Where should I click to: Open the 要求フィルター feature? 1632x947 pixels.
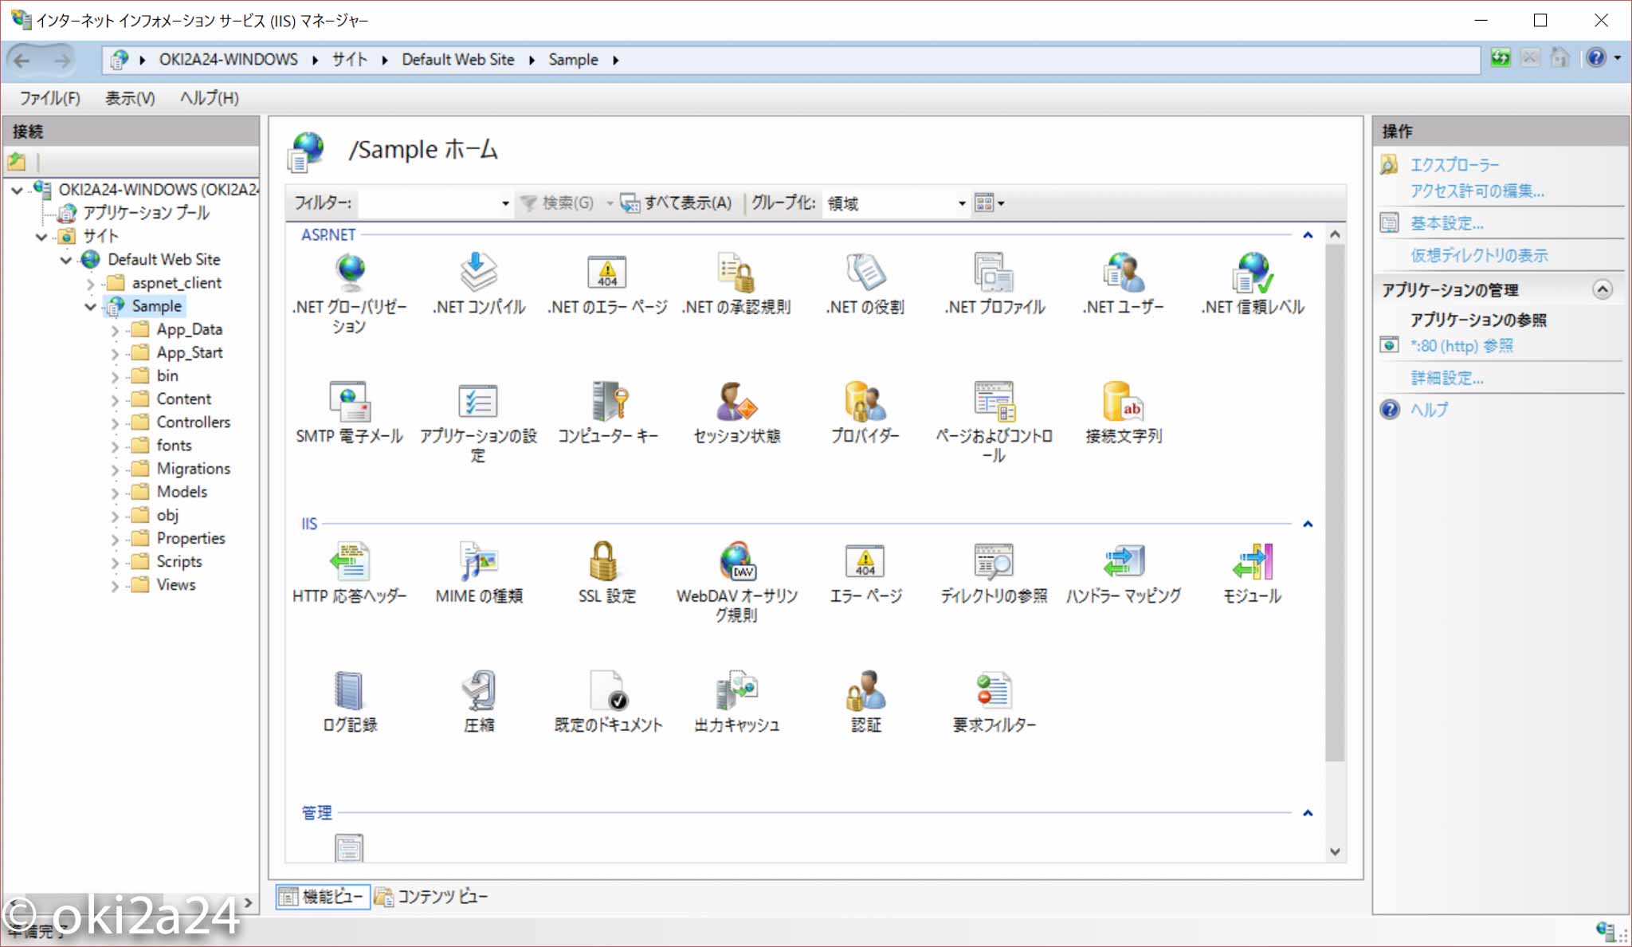(x=992, y=692)
